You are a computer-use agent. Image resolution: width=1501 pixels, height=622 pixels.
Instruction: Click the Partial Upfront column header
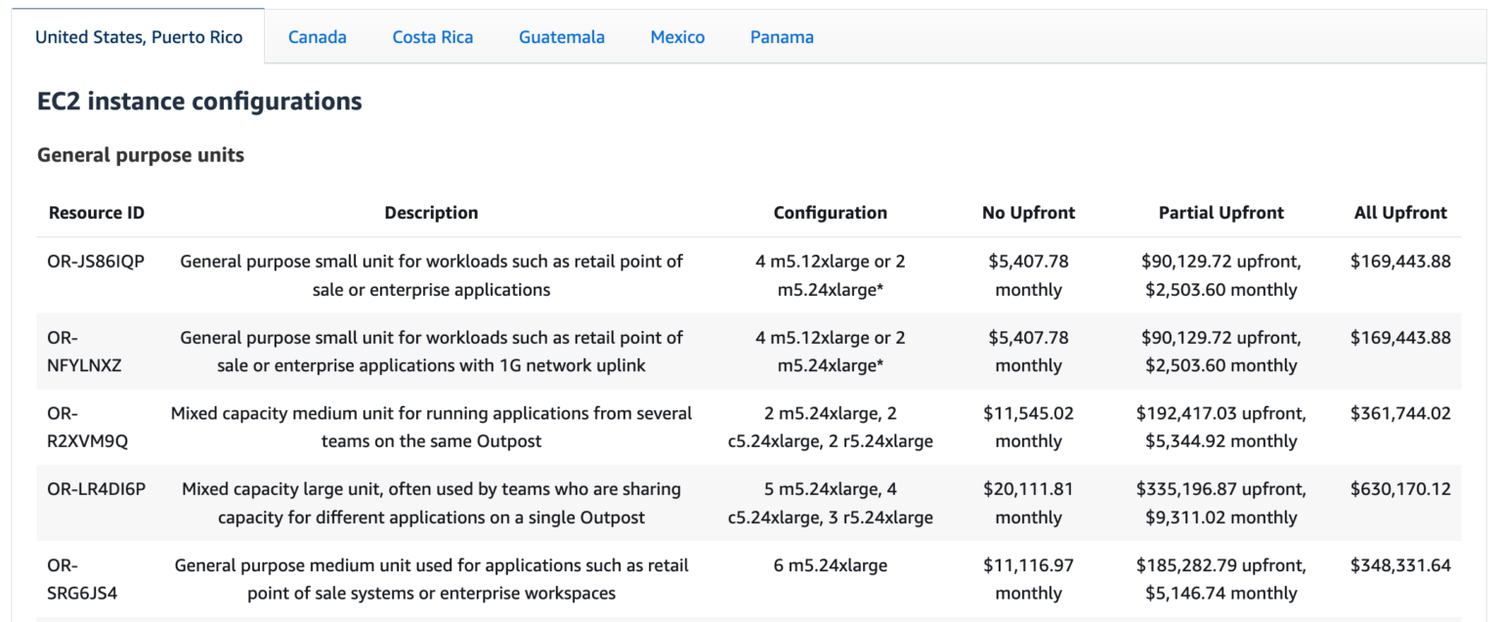click(x=1221, y=212)
